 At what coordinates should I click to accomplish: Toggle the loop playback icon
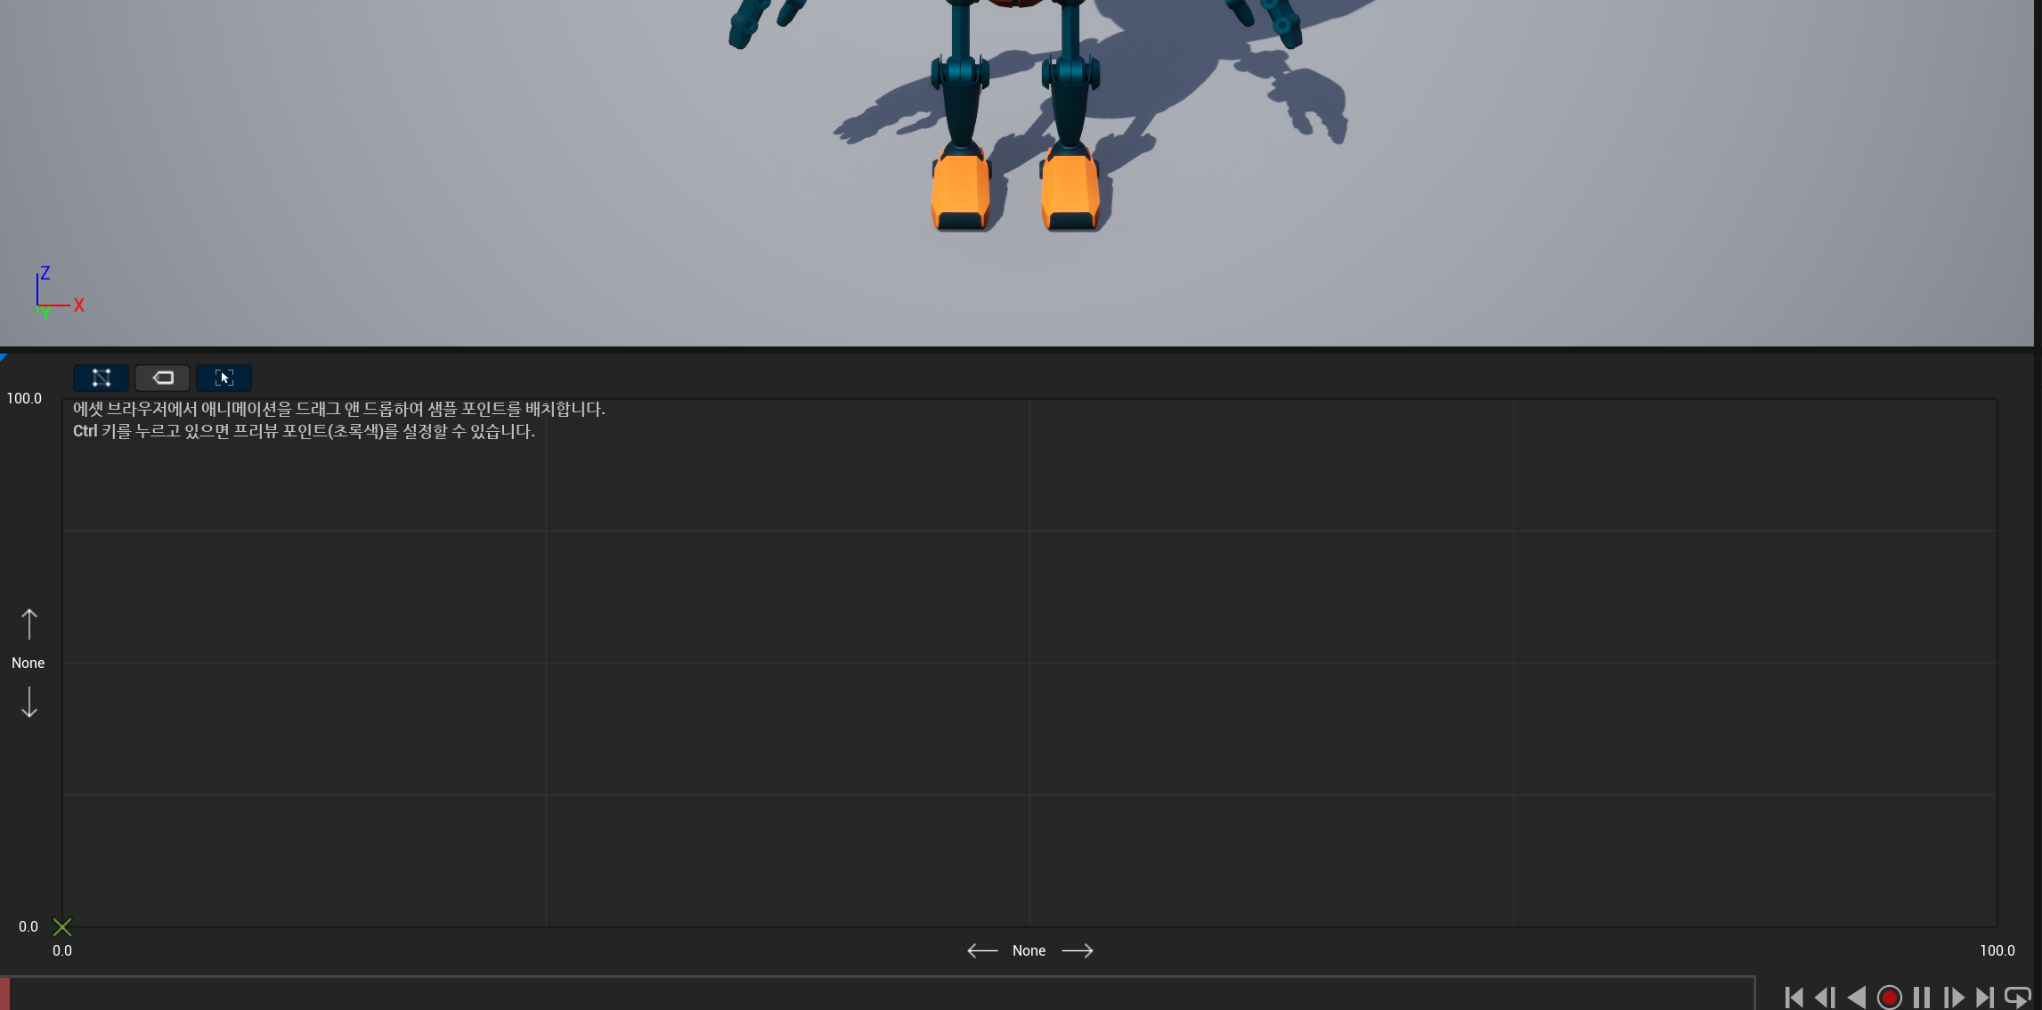[x=2017, y=998]
